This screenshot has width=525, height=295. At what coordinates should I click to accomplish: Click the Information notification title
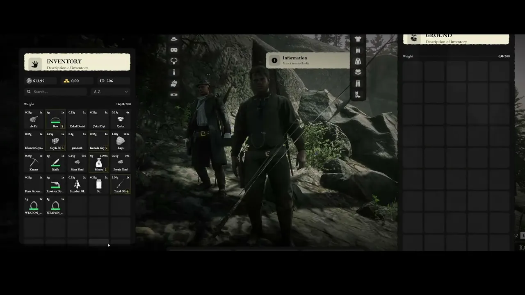pyautogui.click(x=294, y=58)
